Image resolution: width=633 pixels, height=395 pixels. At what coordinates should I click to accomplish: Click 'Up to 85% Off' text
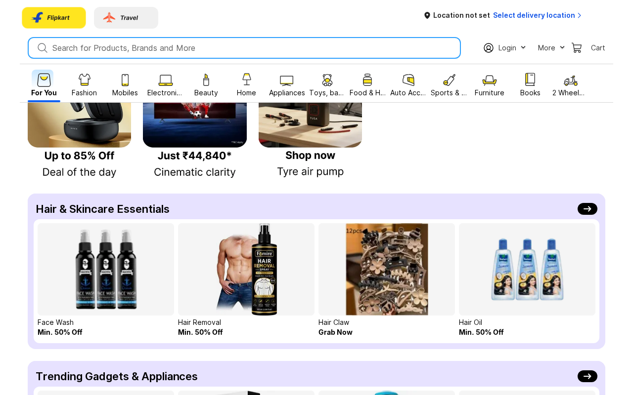tap(79, 156)
